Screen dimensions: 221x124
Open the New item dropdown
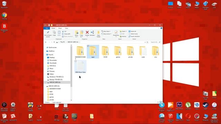[x=106, y=31]
